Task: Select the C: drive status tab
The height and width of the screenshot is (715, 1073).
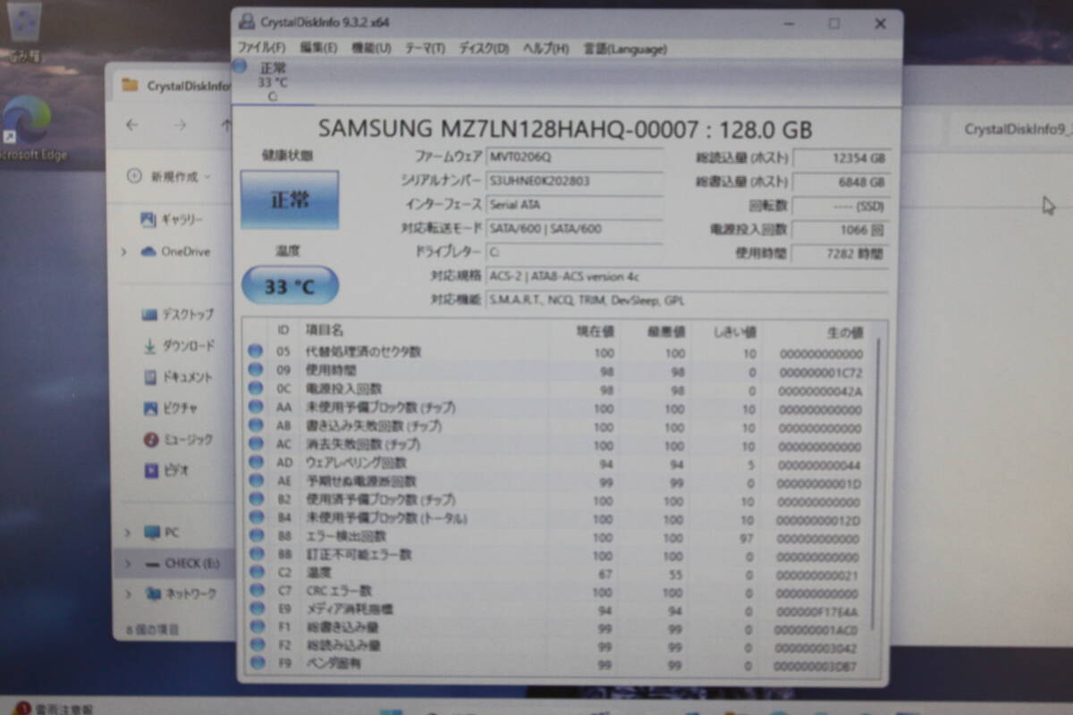Action: click(271, 81)
